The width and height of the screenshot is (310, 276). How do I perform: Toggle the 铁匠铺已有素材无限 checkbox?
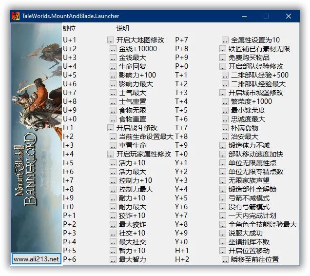tap(223, 49)
